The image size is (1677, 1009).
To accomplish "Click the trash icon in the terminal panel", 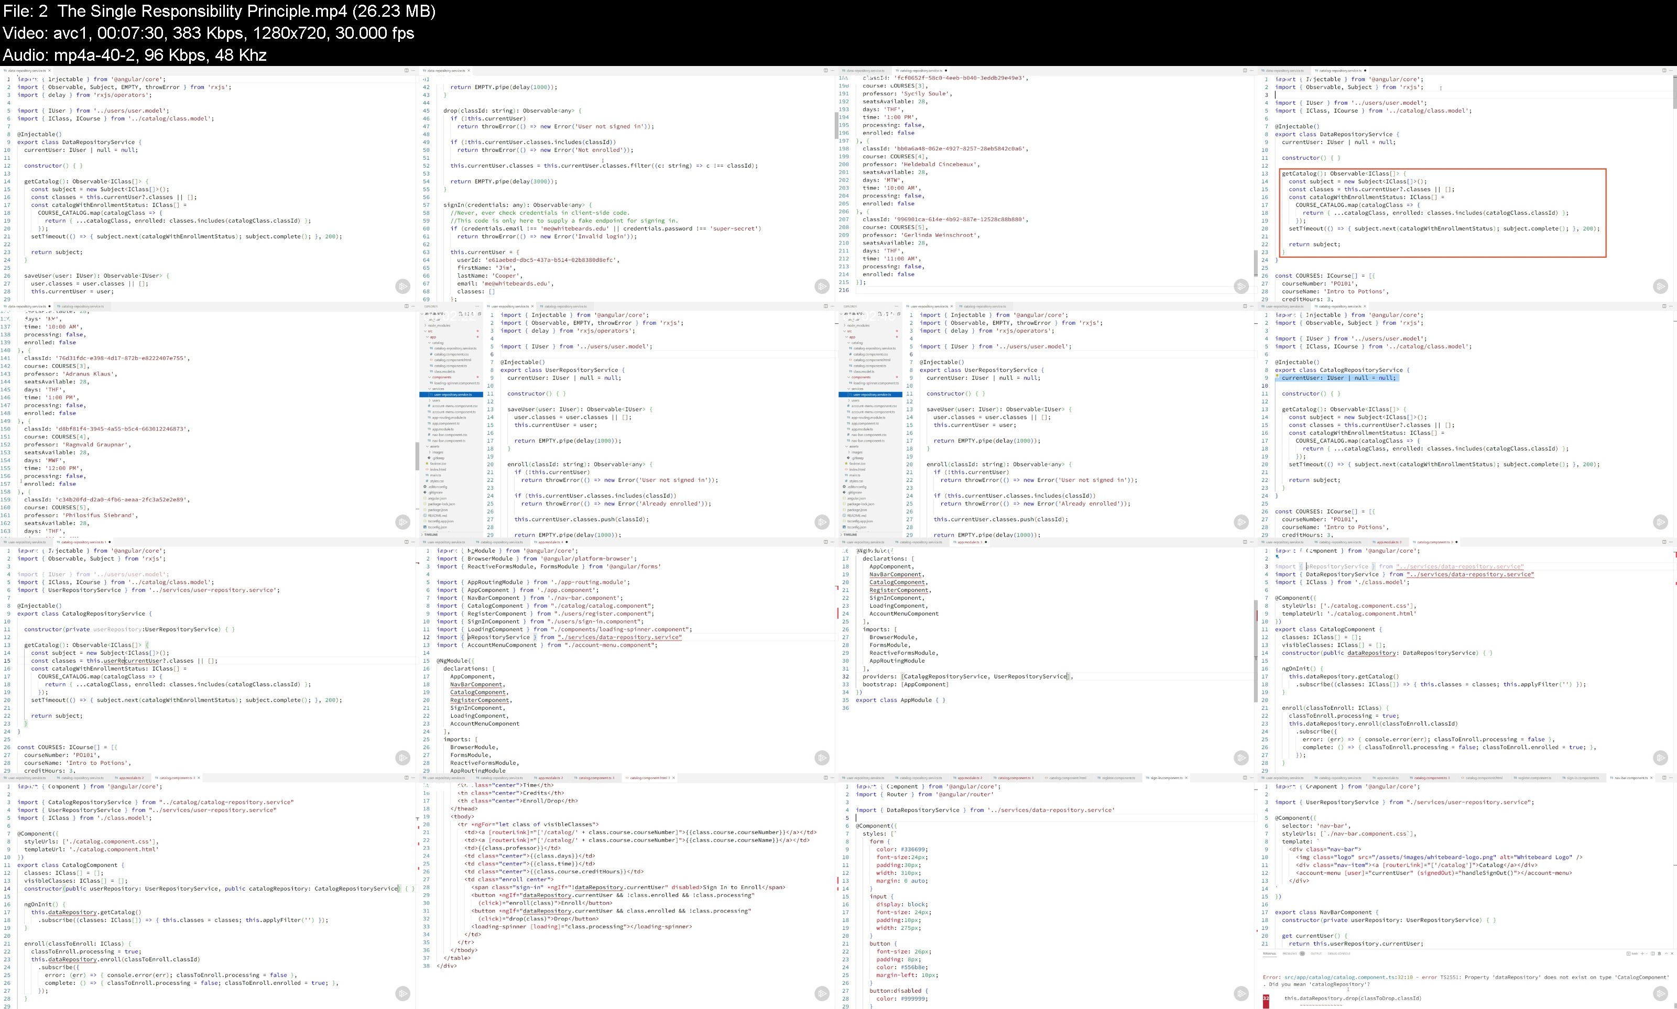I will 1660,953.
